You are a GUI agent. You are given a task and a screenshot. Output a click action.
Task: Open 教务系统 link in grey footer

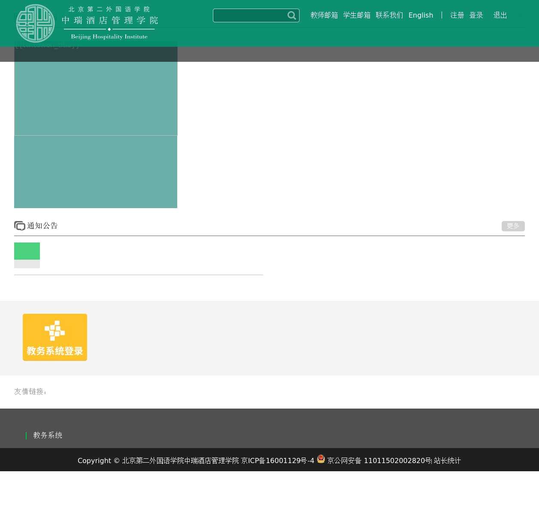click(x=48, y=436)
